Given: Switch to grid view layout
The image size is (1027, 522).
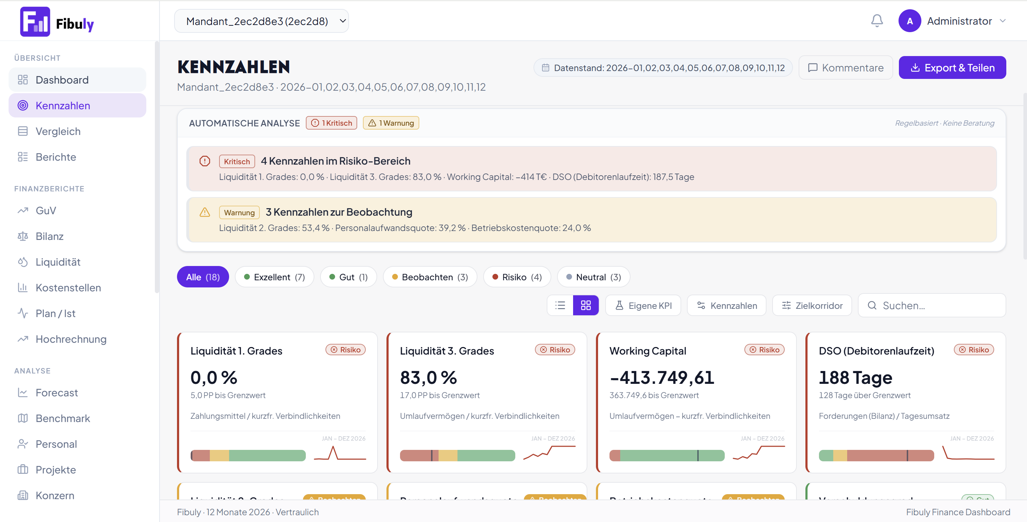Looking at the screenshot, I should 585,306.
